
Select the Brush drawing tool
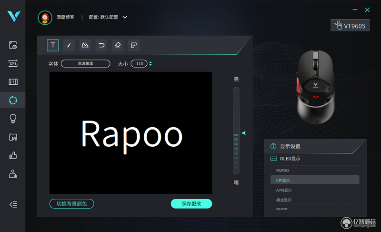[69, 45]
